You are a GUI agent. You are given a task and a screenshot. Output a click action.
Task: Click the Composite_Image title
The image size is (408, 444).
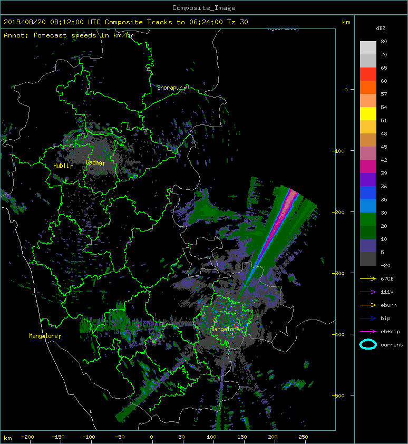click(204, 8)
